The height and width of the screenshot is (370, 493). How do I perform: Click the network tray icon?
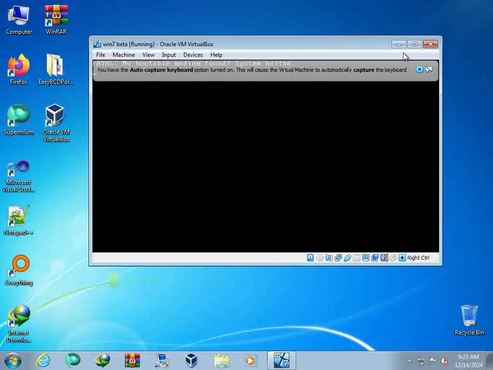pos(421,361)
